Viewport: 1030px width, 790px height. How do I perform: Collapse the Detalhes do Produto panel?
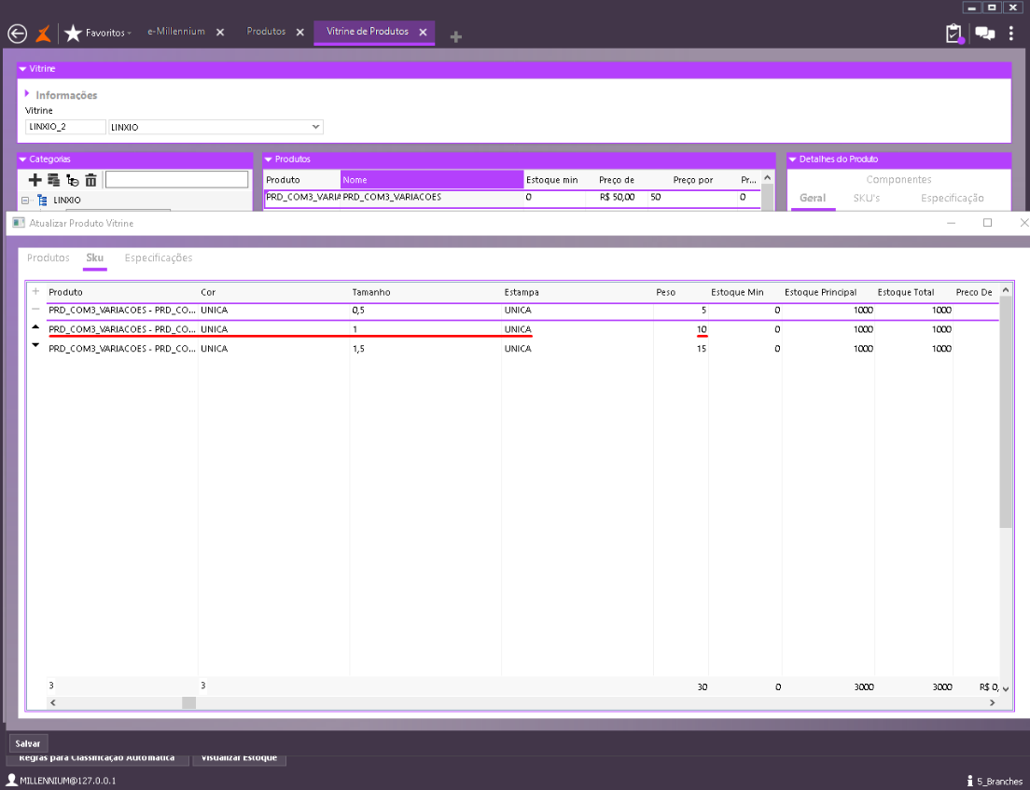point(793,159)
